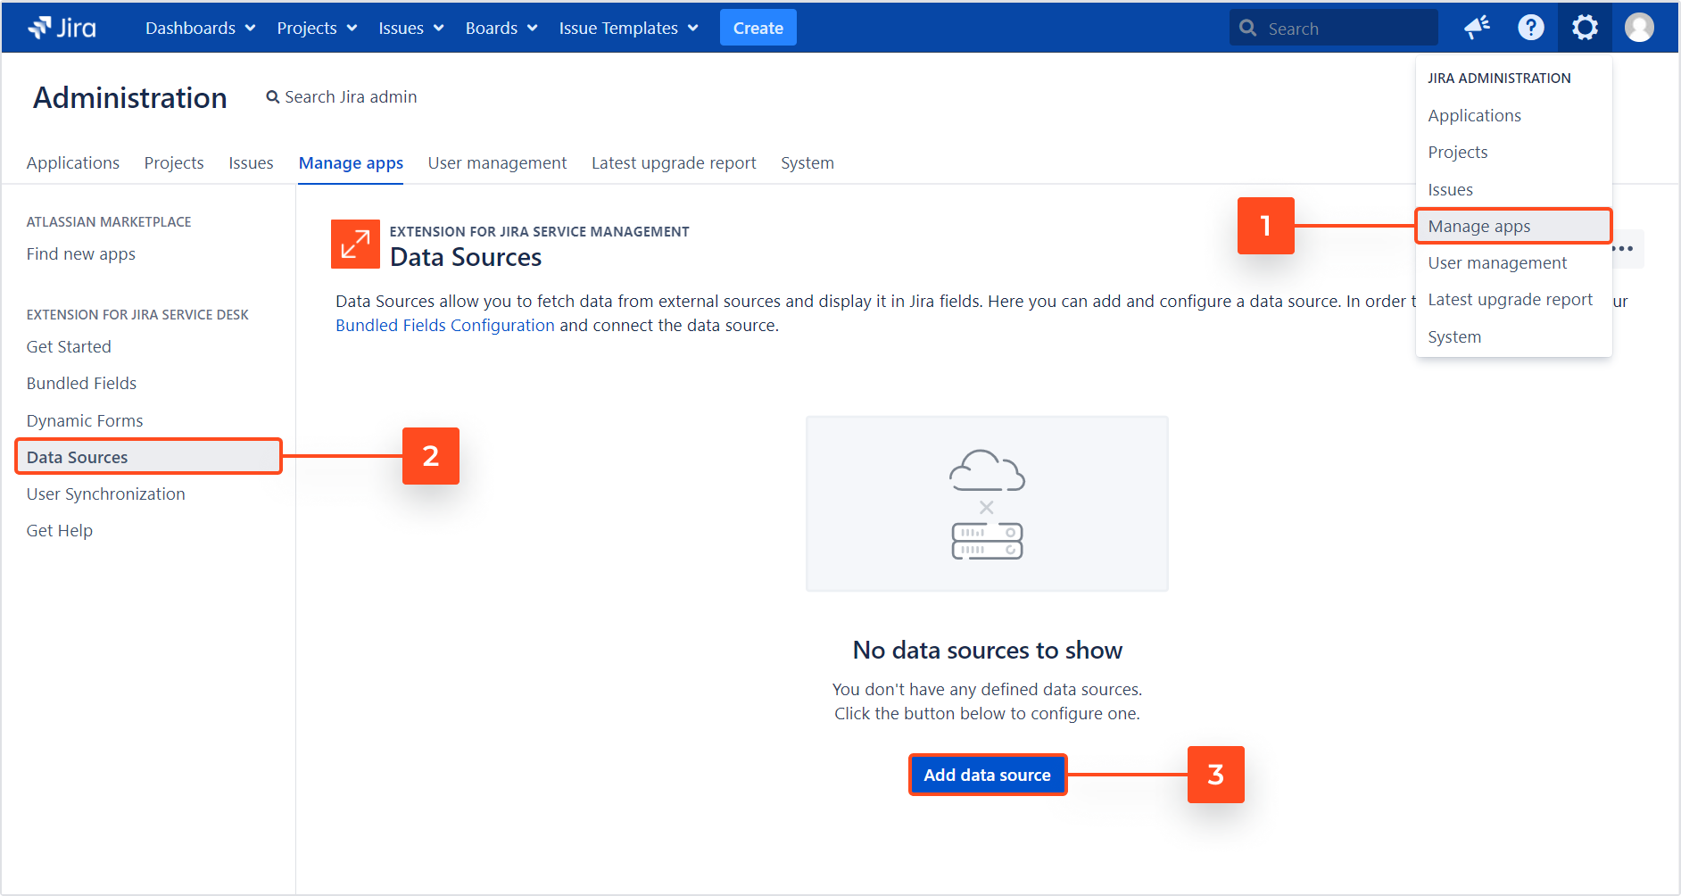Select the Manage apps tab

(x=351, y=163)
